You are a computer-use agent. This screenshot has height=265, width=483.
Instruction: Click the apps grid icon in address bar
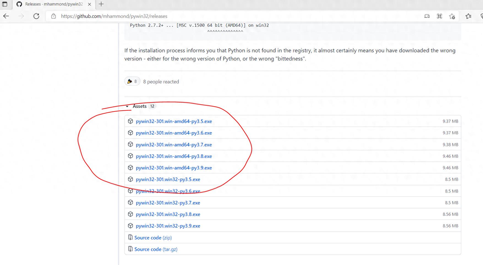(440, 16)
